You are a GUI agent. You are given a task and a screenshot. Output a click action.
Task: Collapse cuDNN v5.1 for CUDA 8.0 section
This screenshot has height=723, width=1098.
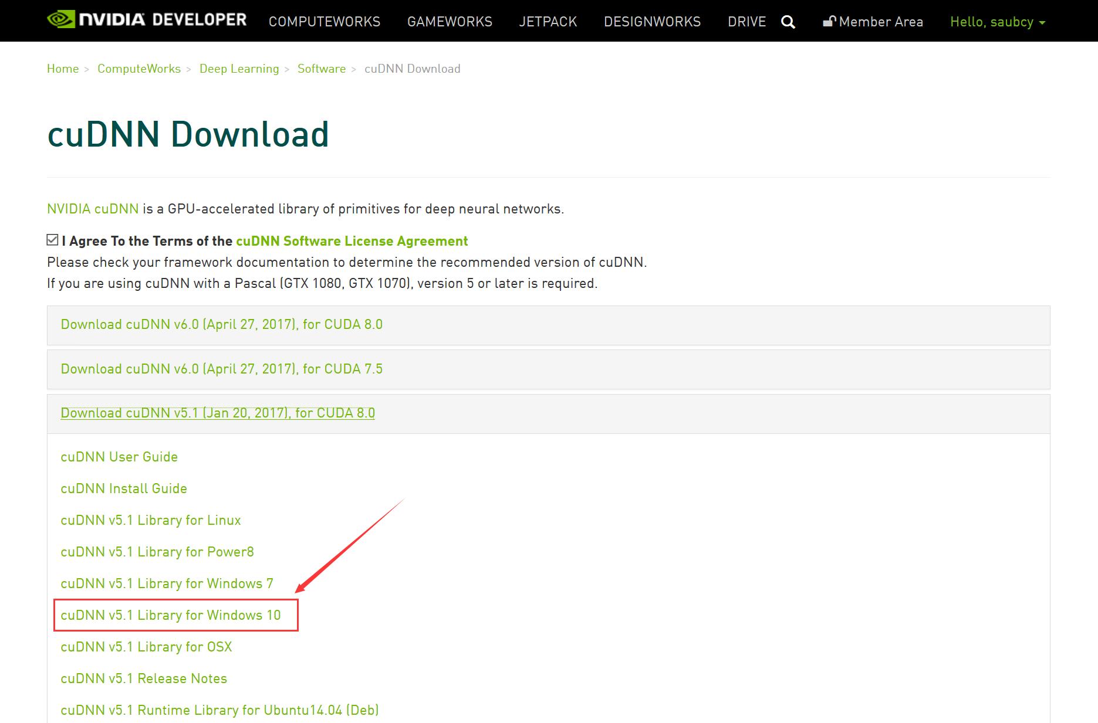[x=217, y=413]
